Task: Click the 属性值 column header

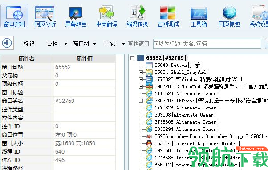Action: tap(84, 59)
